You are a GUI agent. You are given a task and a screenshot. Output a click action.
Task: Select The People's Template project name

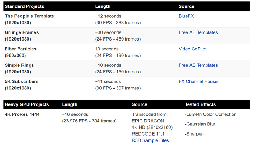click(x=30, y=16)
